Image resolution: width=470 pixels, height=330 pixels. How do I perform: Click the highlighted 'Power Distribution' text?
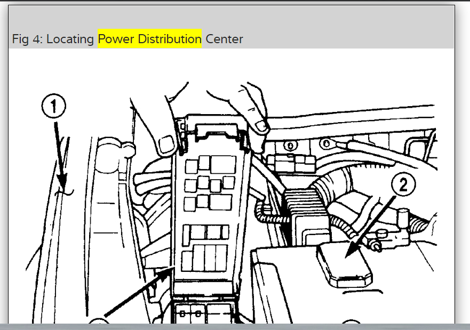pyautogui.click(x=149, y=39)
